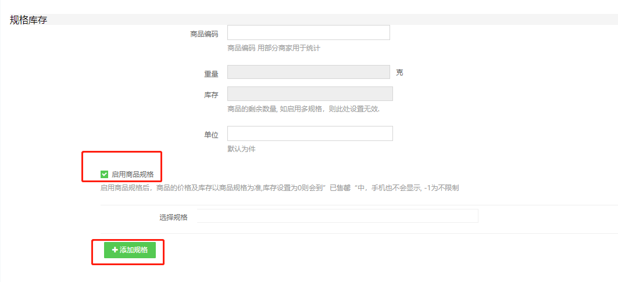Click the 库存 field label

(211, 95)
